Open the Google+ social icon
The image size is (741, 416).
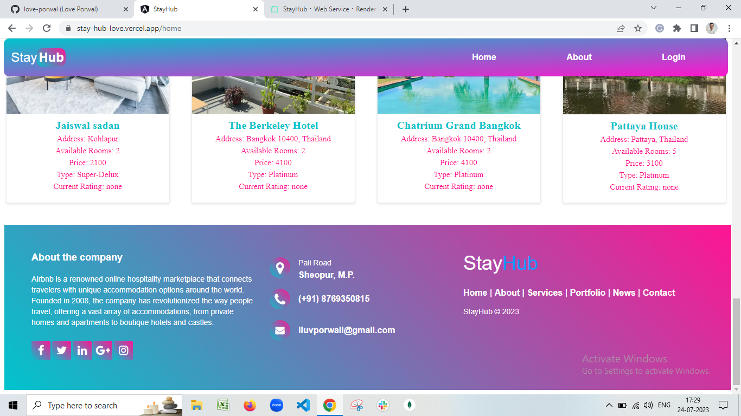[103, 350]
